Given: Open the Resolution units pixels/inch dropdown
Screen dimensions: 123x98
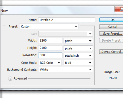Looking at the screenshot, I should (x=78, y=56).
